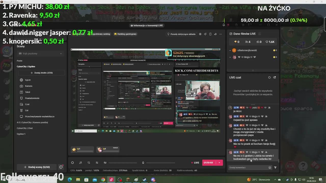Toggle microphone icon
This screenshot has width=326, height=183.
click(x=143, y=163)
